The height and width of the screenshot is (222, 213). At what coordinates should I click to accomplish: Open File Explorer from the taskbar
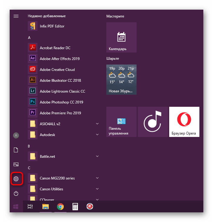[46, 207]
